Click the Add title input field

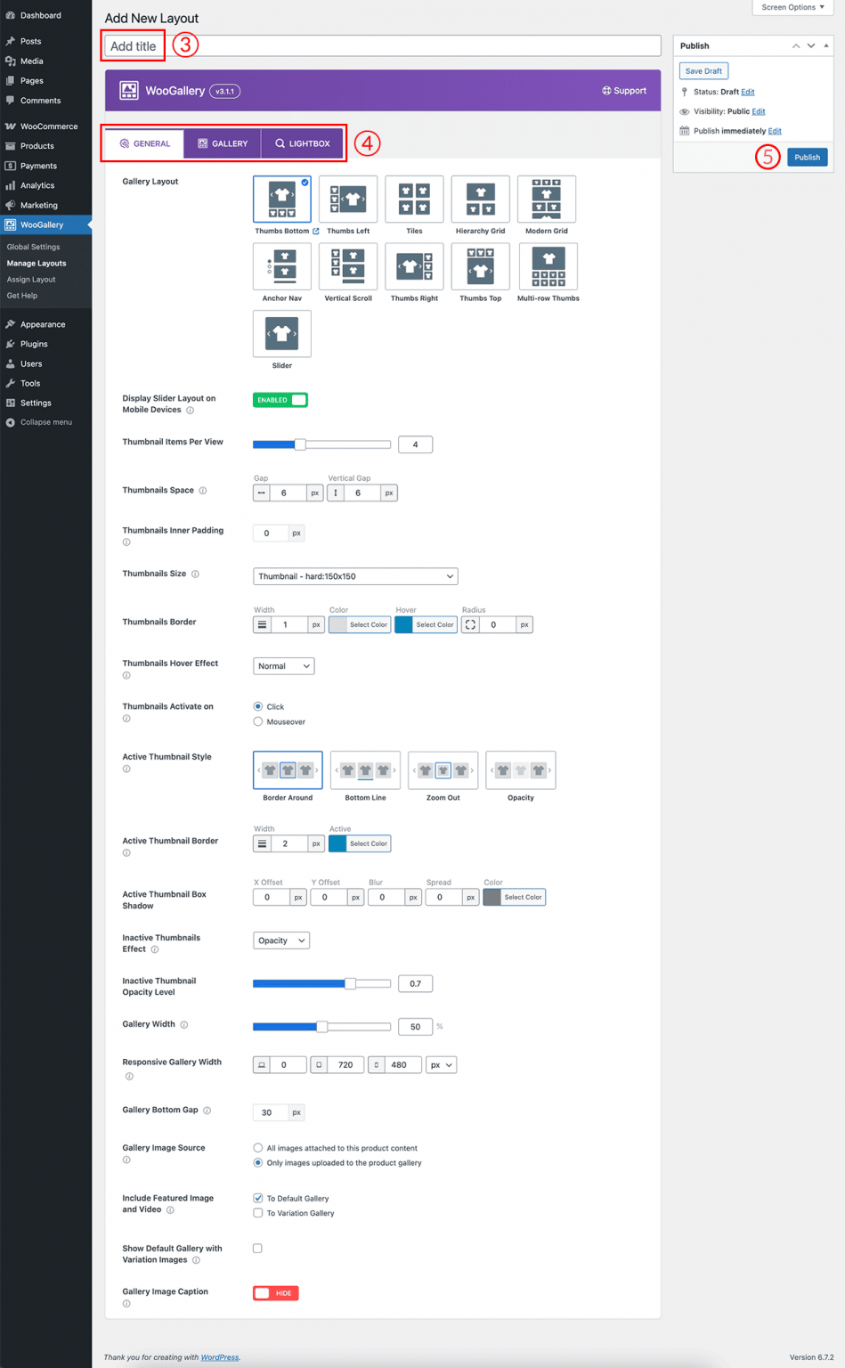coord(356,45)
